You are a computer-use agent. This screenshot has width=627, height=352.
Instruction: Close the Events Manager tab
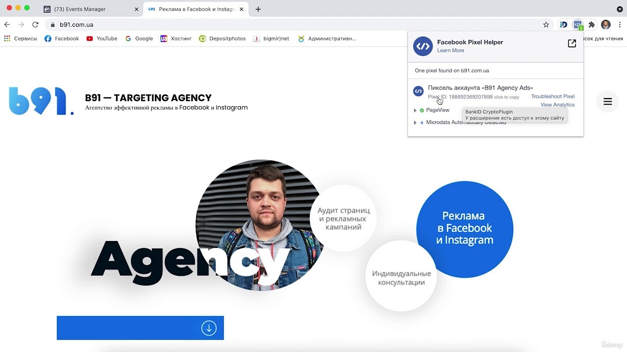136,9
